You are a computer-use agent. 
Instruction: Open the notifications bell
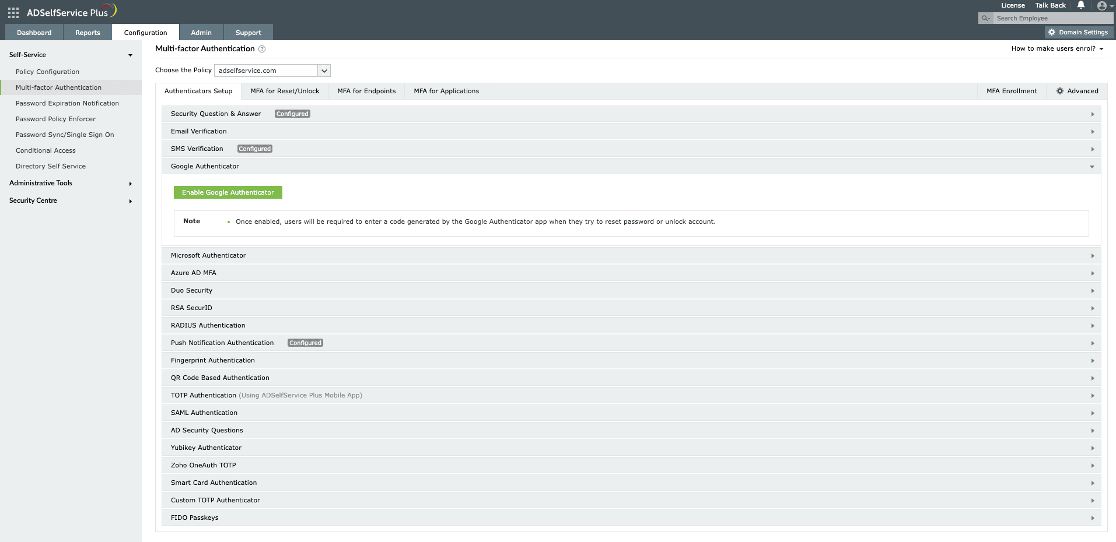1081,5
